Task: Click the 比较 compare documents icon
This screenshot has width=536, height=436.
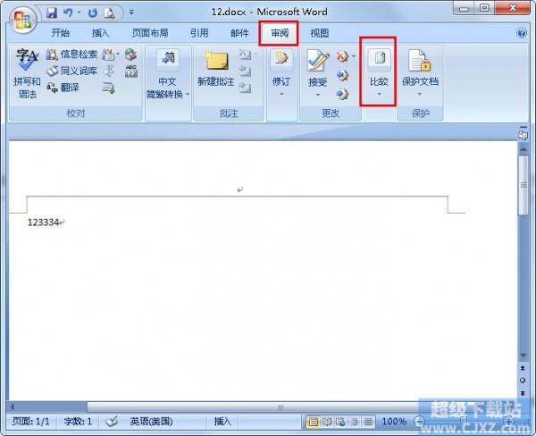Action: (379, 58)
